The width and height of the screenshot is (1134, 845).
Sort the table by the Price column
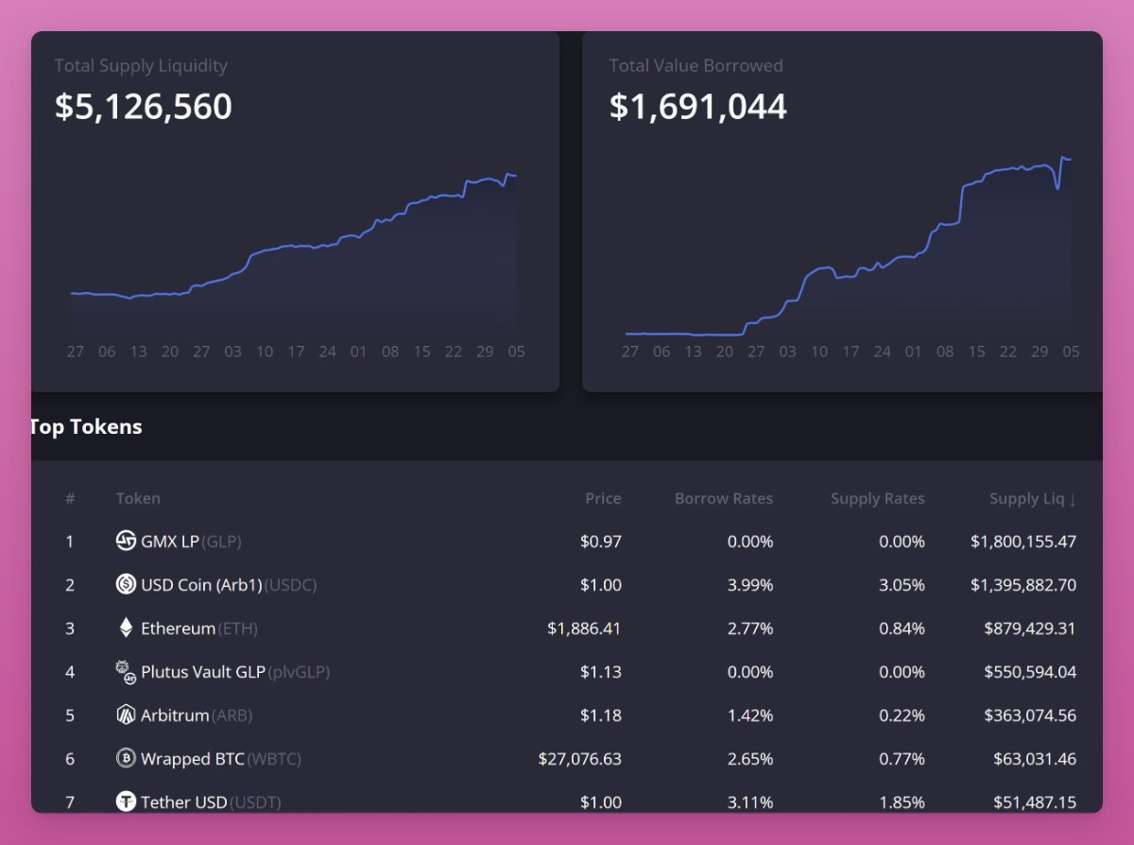tap(603, 498)
